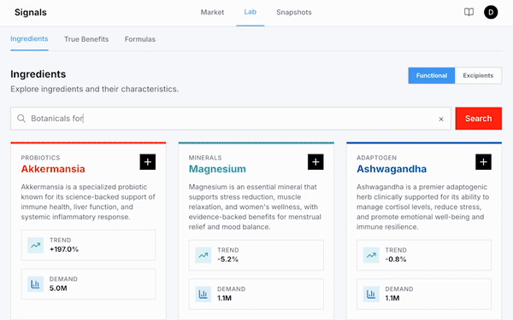Click Akkermansia demand value 5.0M

tap(58, 288)
